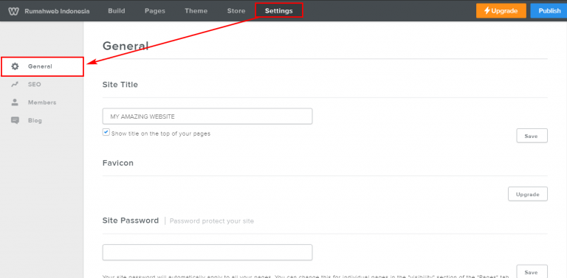
Task: Click Upgrade button in Favicon section
Action: [528, 194]
